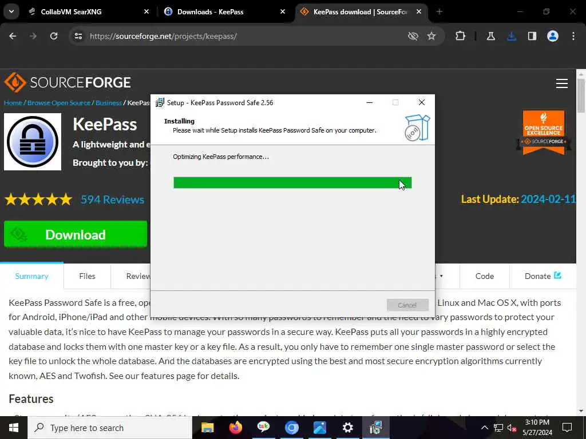Screen dimensions: 586x439
Task: Open the Photos app in taskbar
Action: (x=319, y=428)
